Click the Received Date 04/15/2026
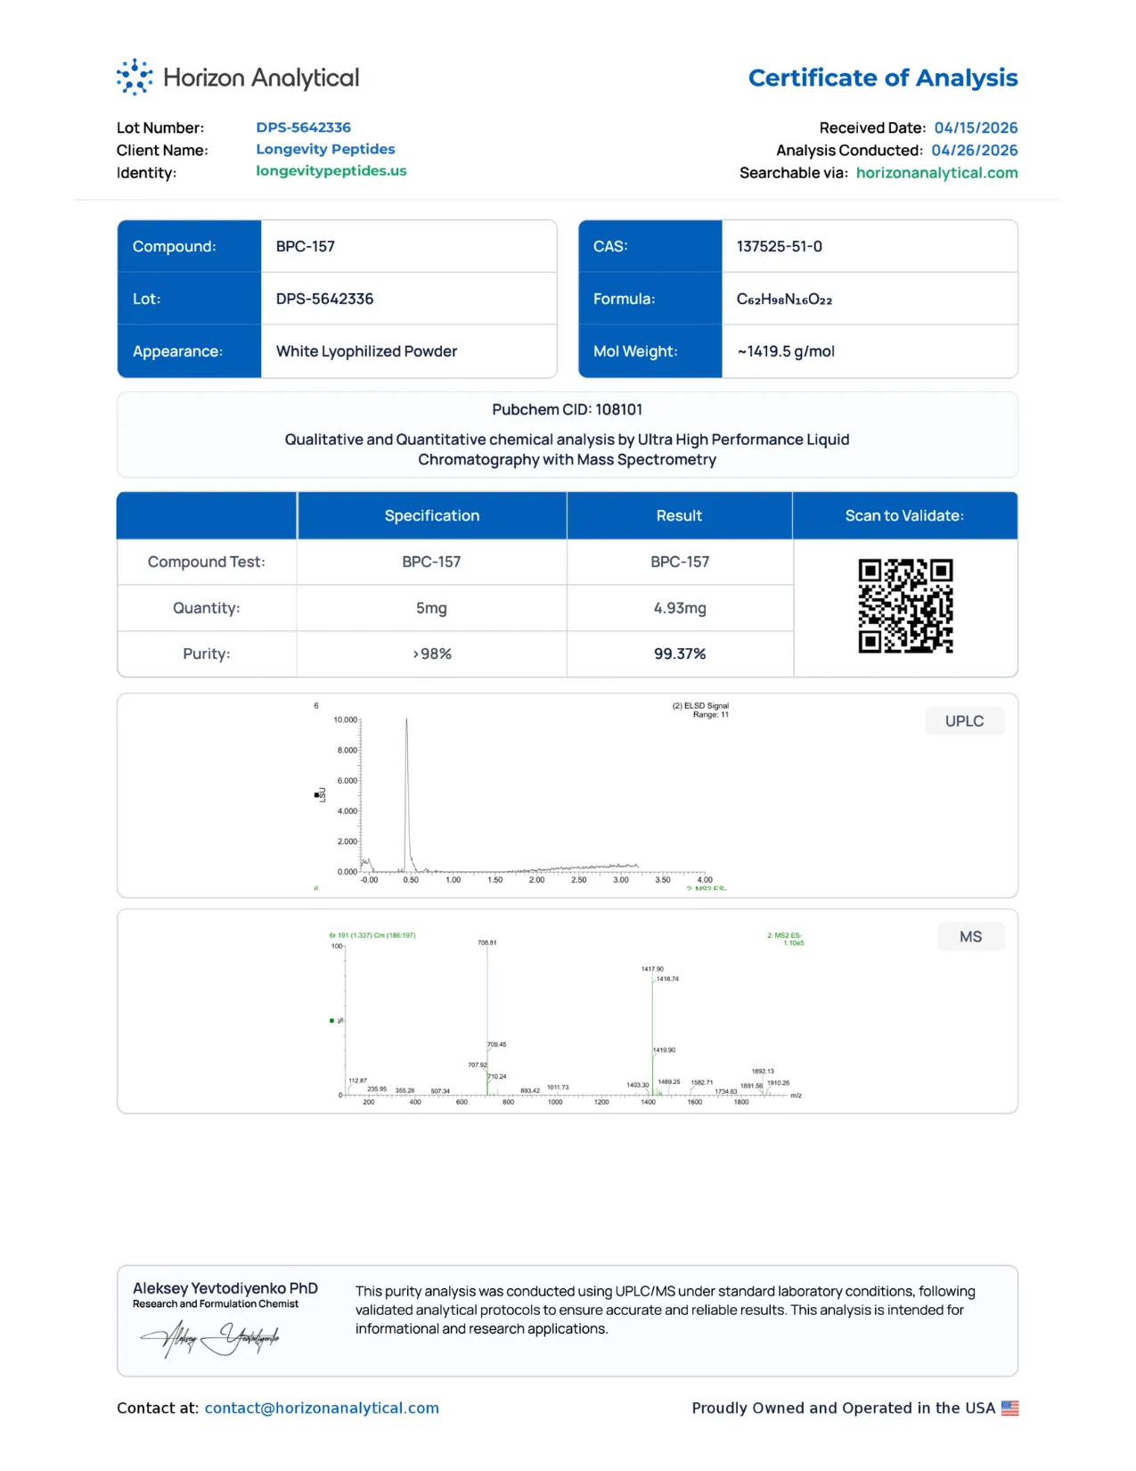The image size is (1136, 1471). click(x=976, y=127)
